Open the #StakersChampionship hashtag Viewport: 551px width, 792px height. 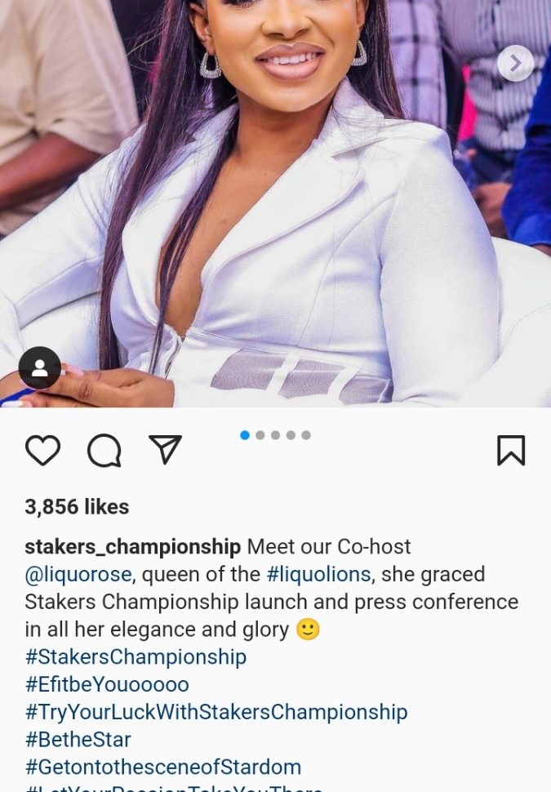[x=136, y=657]
